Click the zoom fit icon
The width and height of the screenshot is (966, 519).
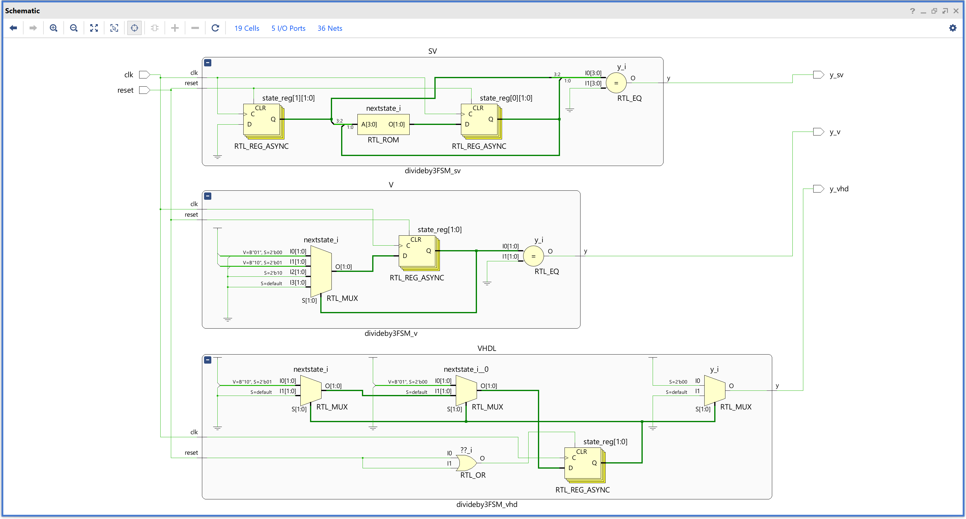click(94, 28)
